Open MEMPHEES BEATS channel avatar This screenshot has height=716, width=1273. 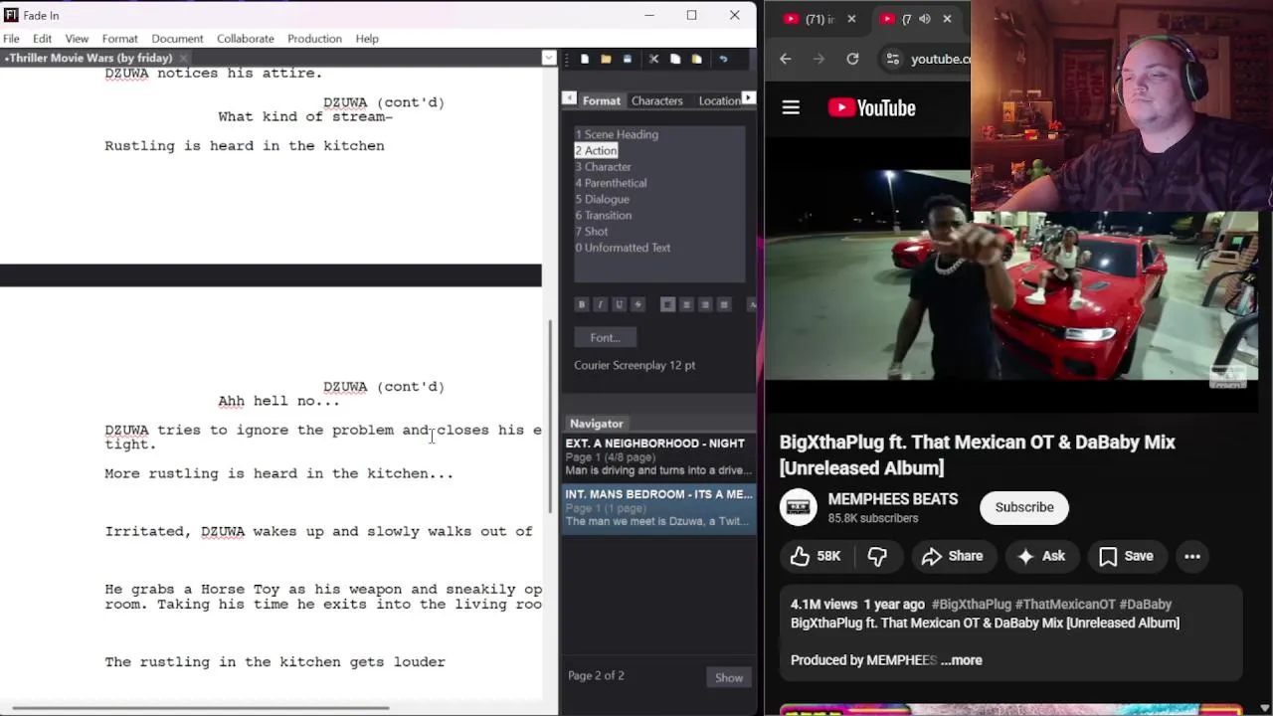click(x=798, y=508)
